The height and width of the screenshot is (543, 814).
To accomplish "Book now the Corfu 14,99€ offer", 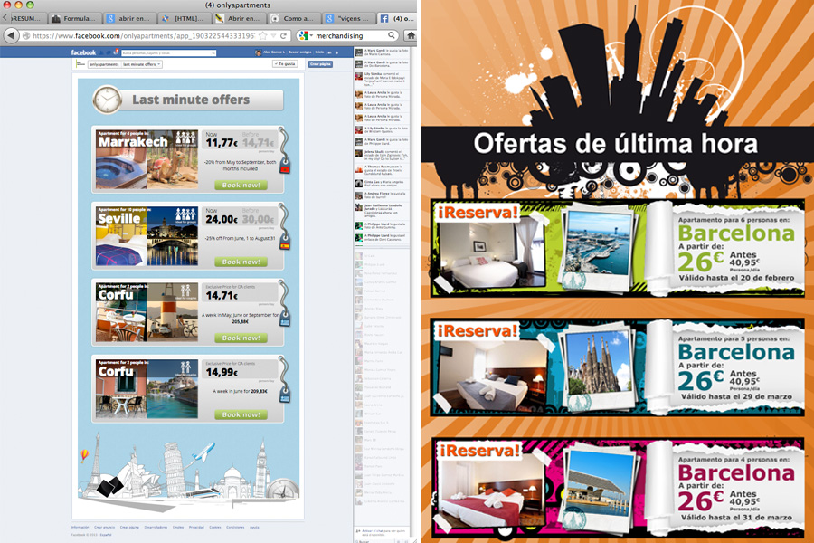I will 241,414.
